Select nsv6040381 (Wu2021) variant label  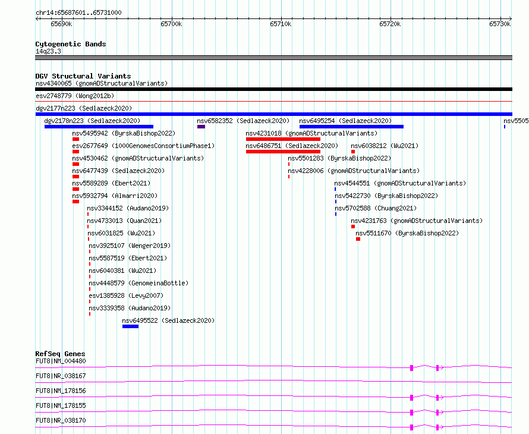point(122,271)
